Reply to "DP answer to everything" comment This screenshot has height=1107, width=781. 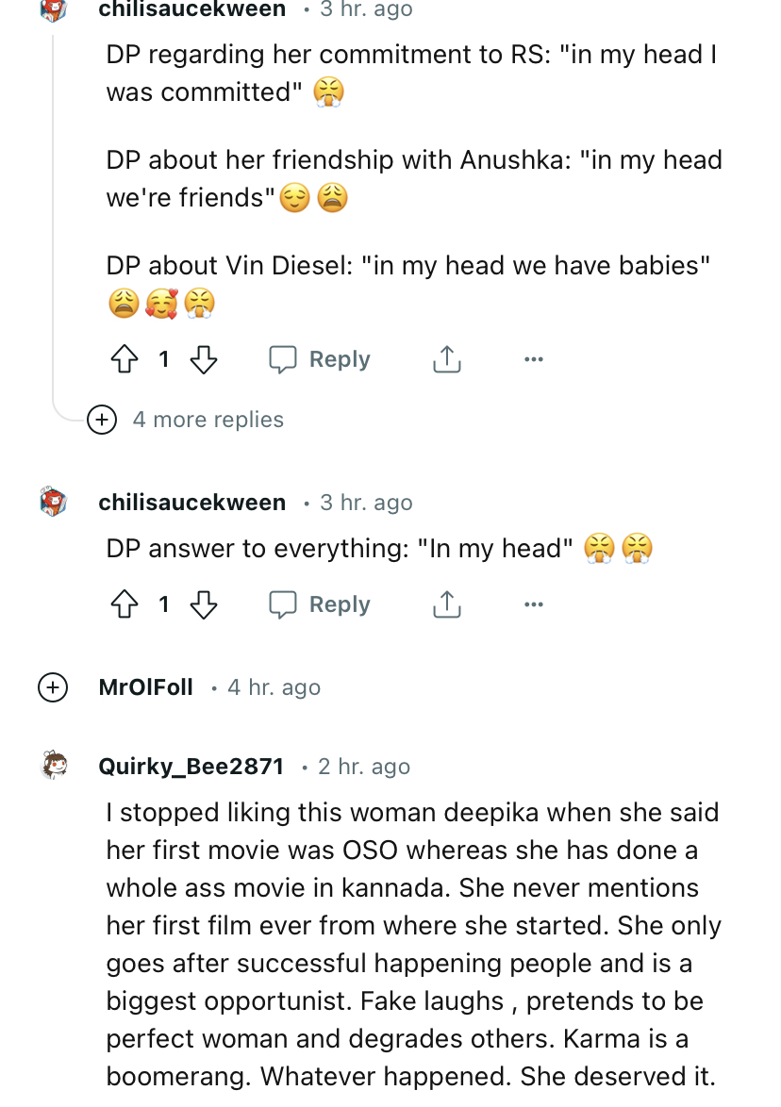320,604
